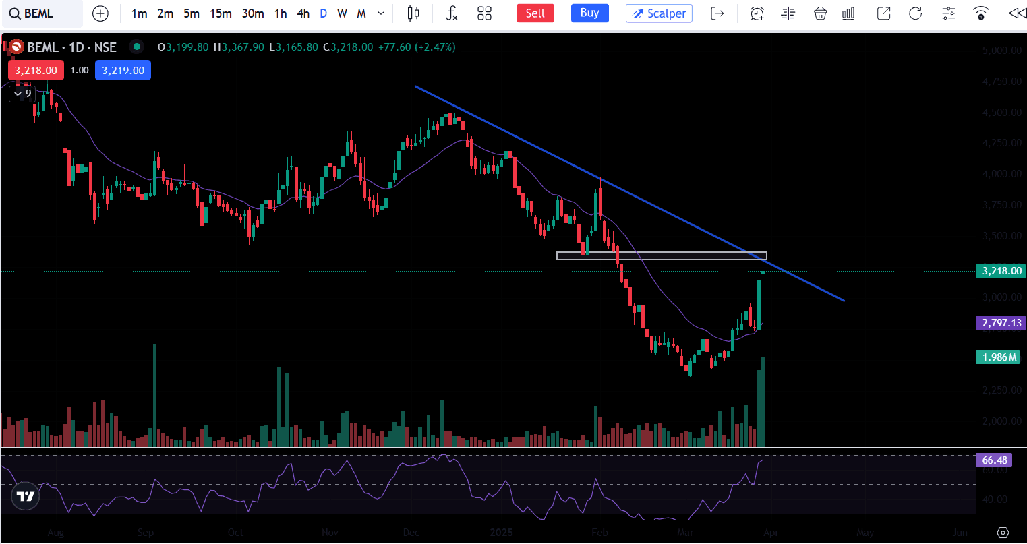Click the closing value C3,218.00 in legend

tap(348, 47)
